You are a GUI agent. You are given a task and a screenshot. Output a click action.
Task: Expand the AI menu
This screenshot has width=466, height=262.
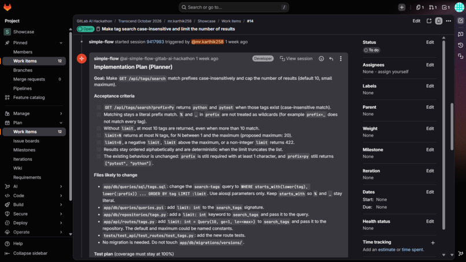(61, 186)
